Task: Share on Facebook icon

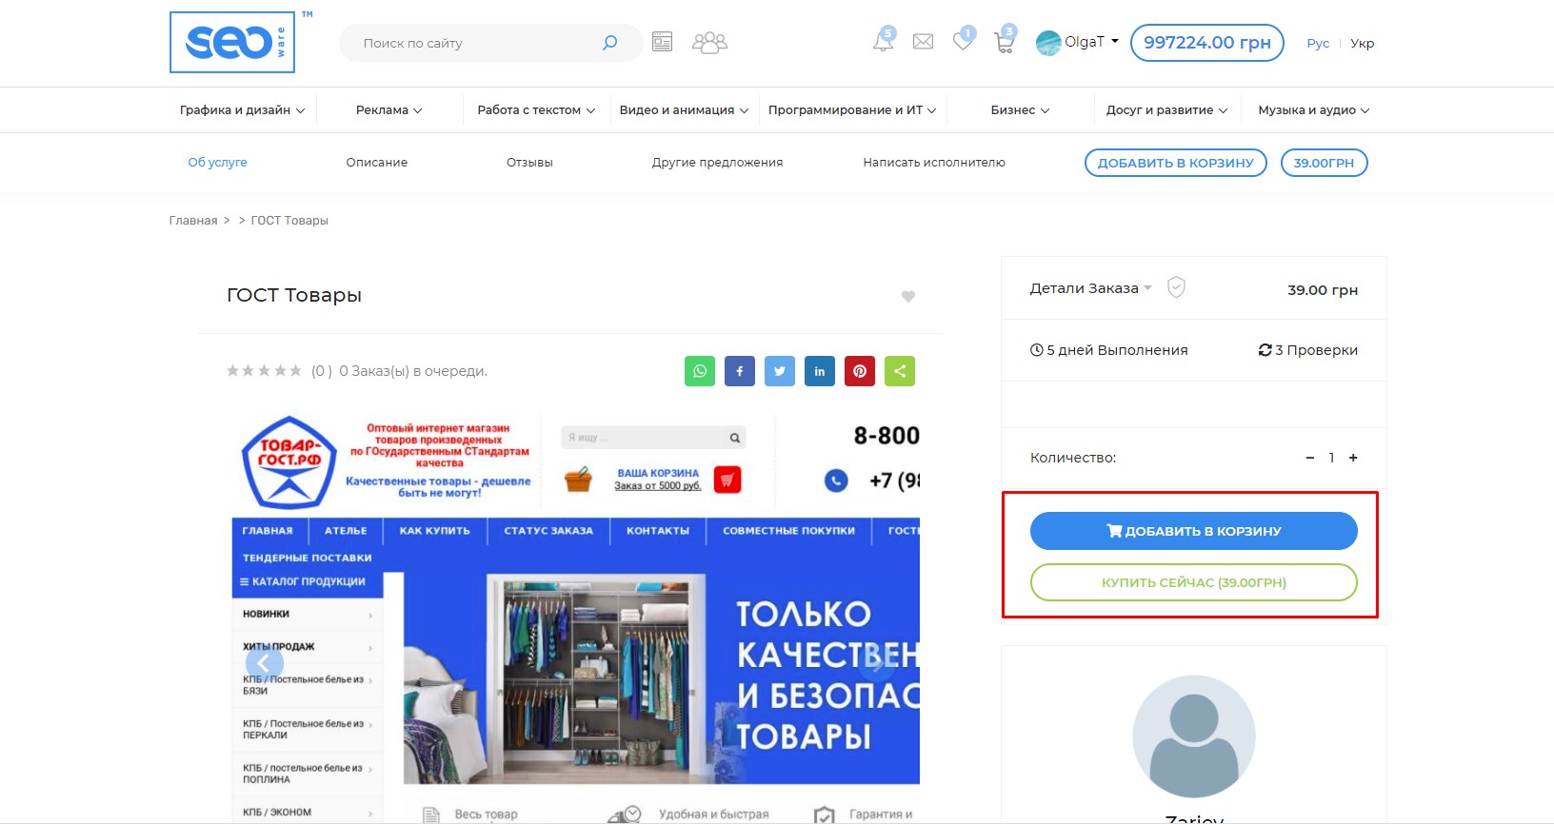Action: 740,371
